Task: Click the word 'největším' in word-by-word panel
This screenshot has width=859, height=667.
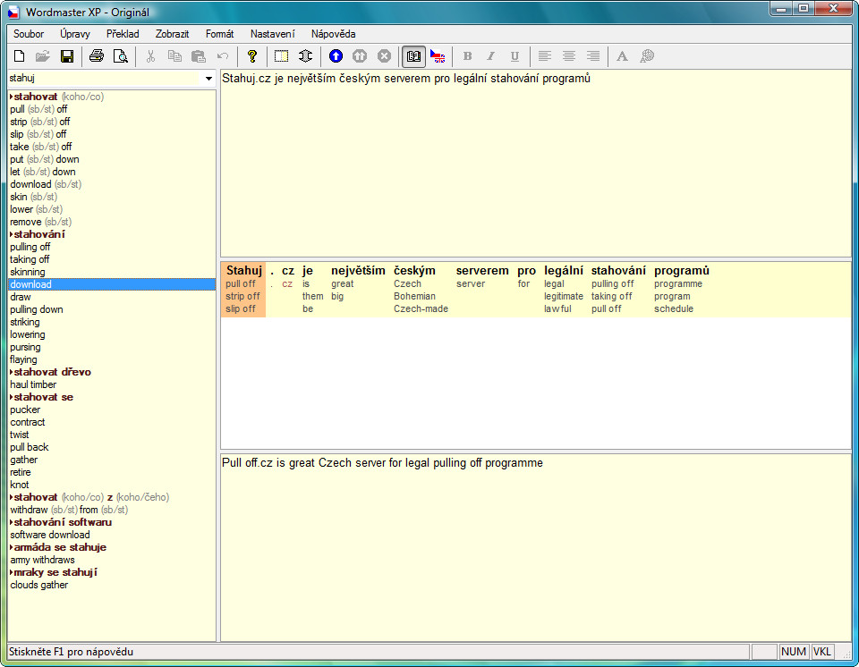Action: (x=358, y=271)
